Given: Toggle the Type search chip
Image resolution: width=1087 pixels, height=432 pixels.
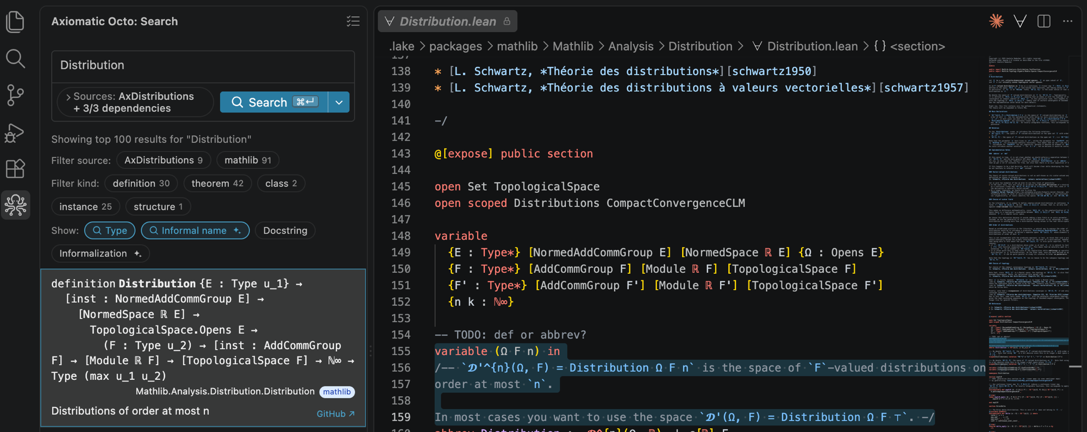Looking at the screenshot, I should (x=110, y=230).
